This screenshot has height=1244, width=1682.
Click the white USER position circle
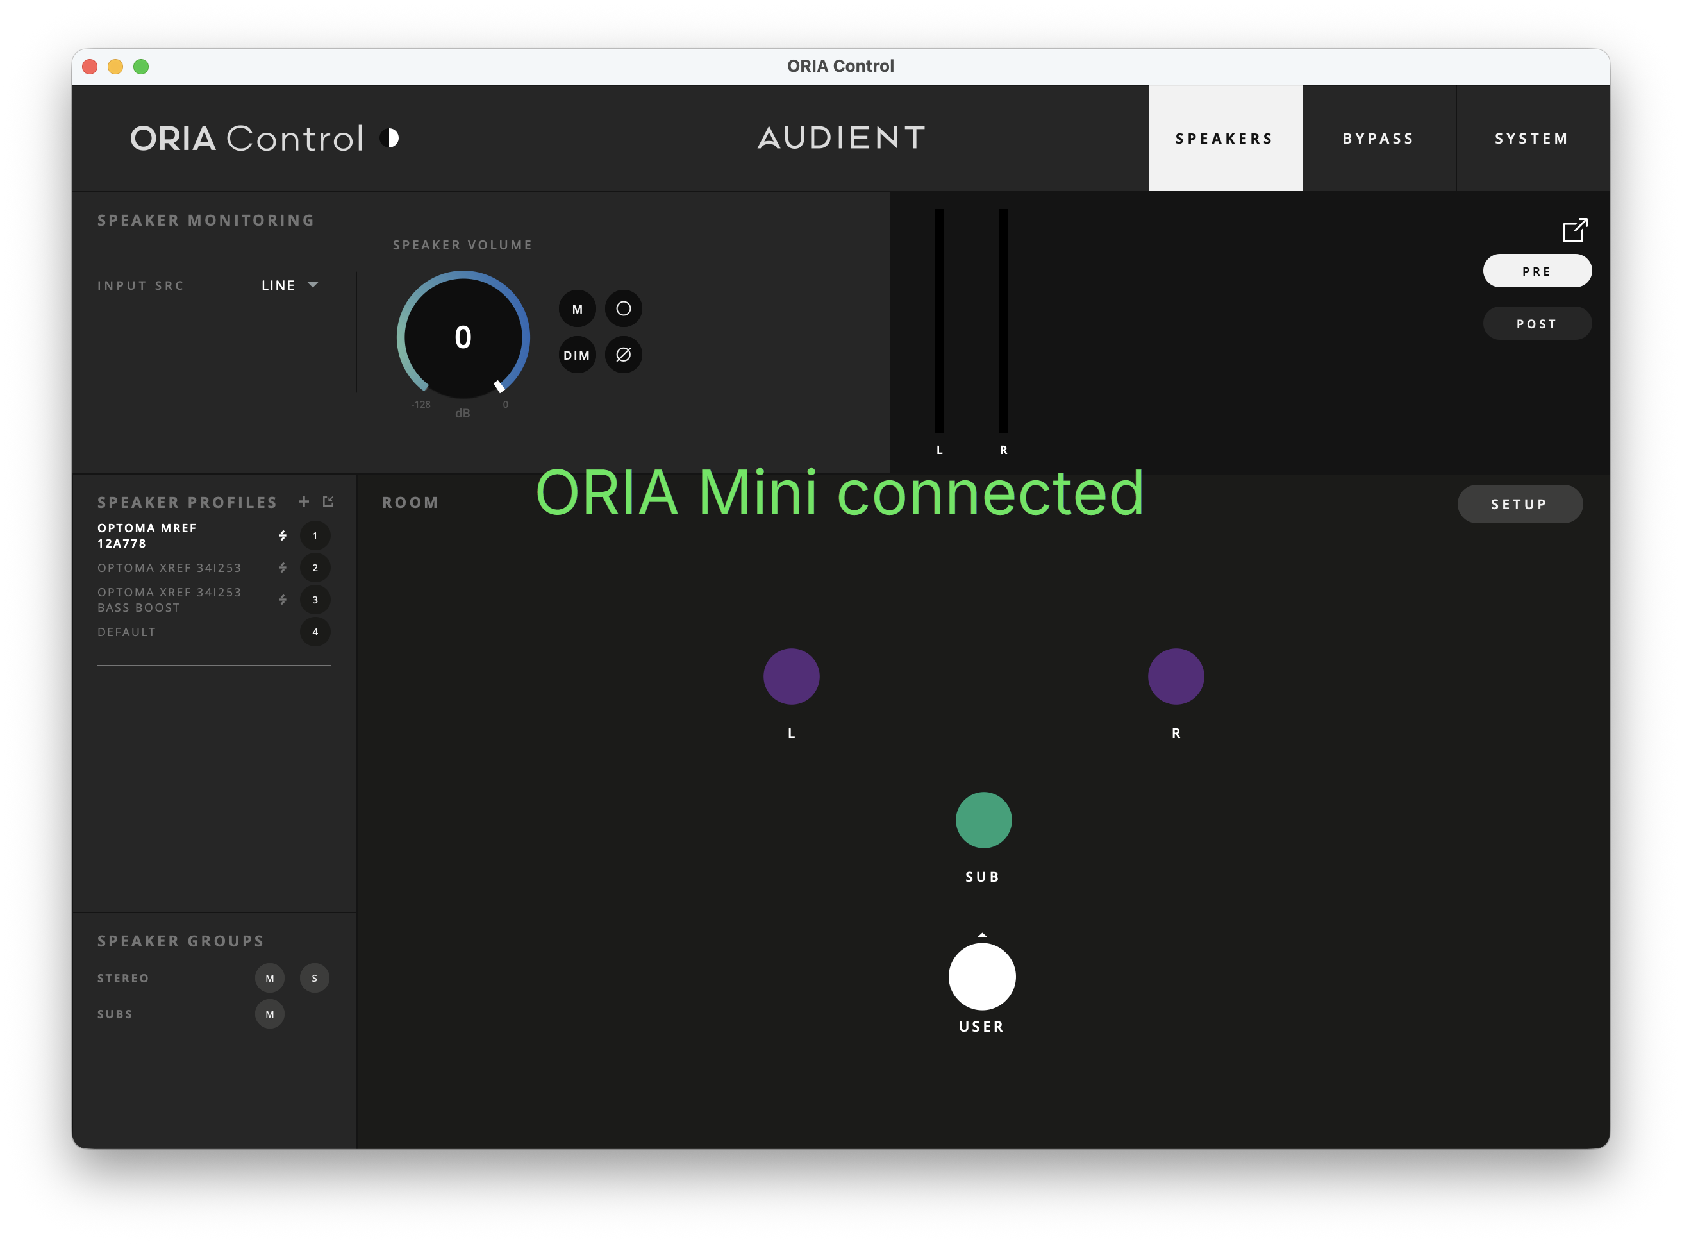[981, 977]
